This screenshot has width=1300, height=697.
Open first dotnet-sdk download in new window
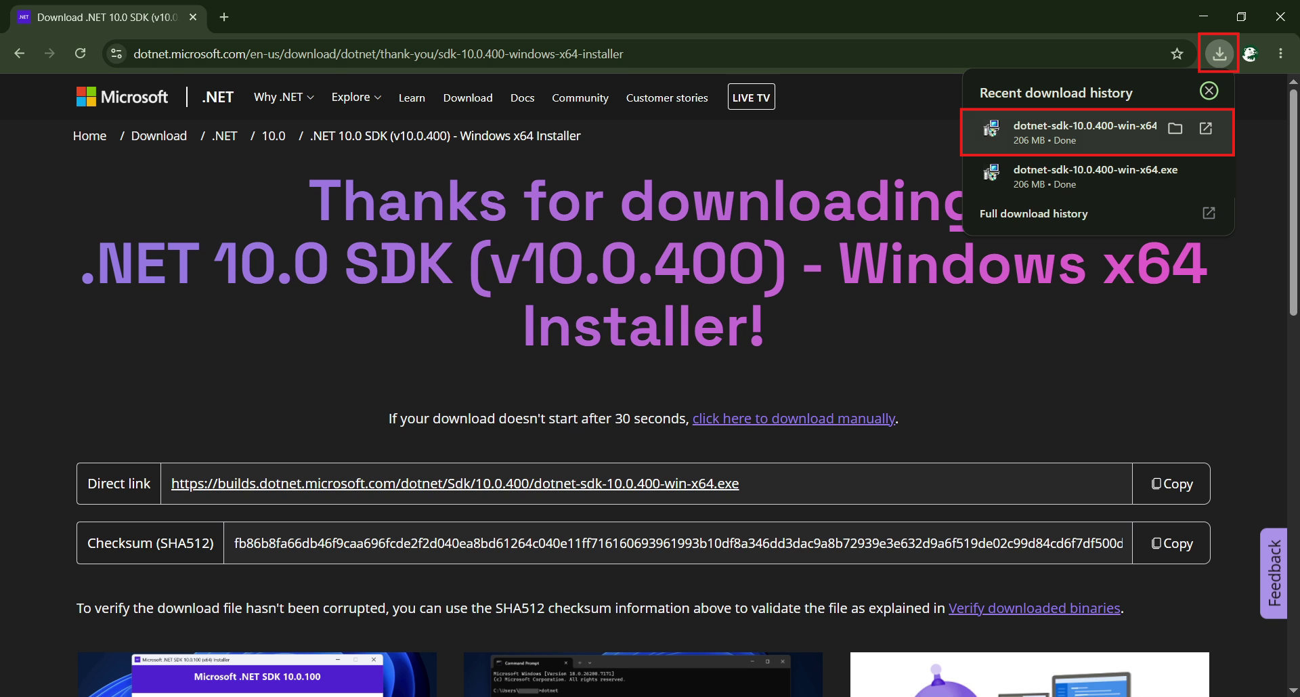(1206, 129)
